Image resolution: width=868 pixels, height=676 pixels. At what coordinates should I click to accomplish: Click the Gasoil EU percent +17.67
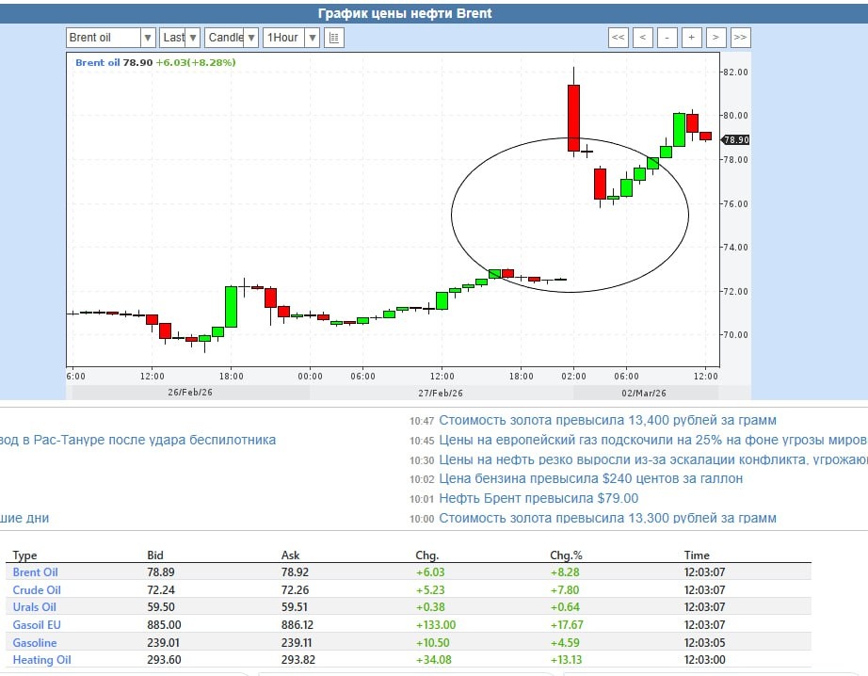coord(567,624)
